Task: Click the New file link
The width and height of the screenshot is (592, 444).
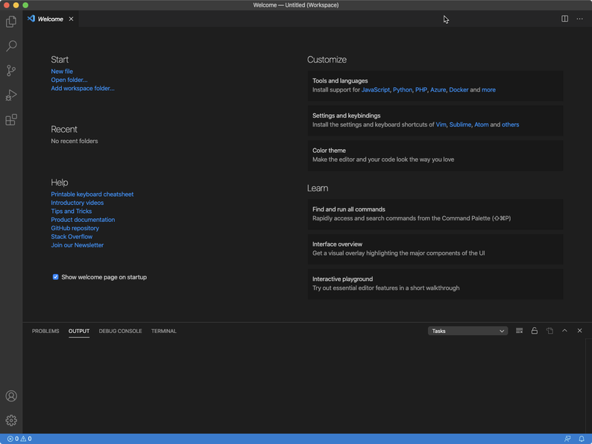Action: pyautogui.click(x=62, y=72)
